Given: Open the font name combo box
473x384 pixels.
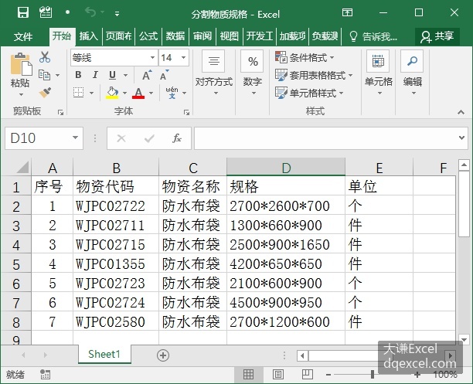Looking at the screenshot, I should tap(114, 57).
